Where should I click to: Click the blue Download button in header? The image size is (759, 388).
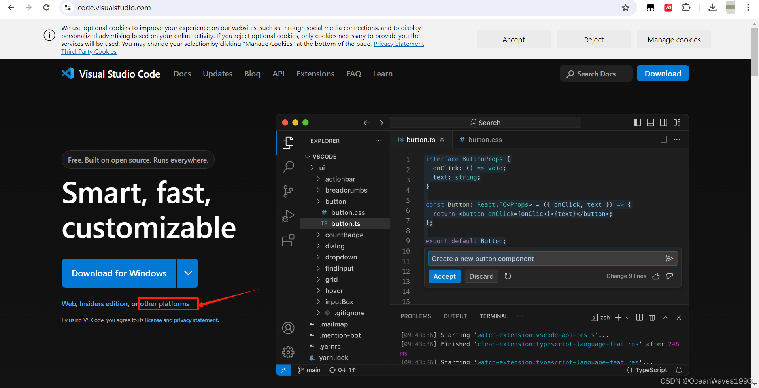click(663, 74)
